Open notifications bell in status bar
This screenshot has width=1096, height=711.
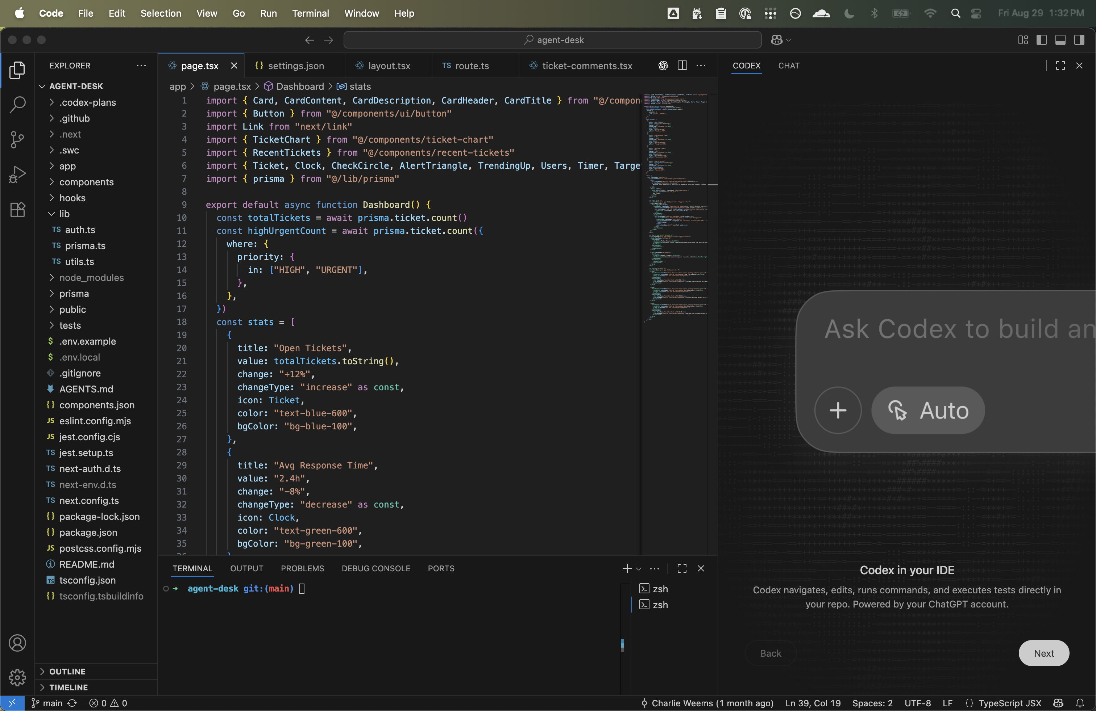[1080, 703]
